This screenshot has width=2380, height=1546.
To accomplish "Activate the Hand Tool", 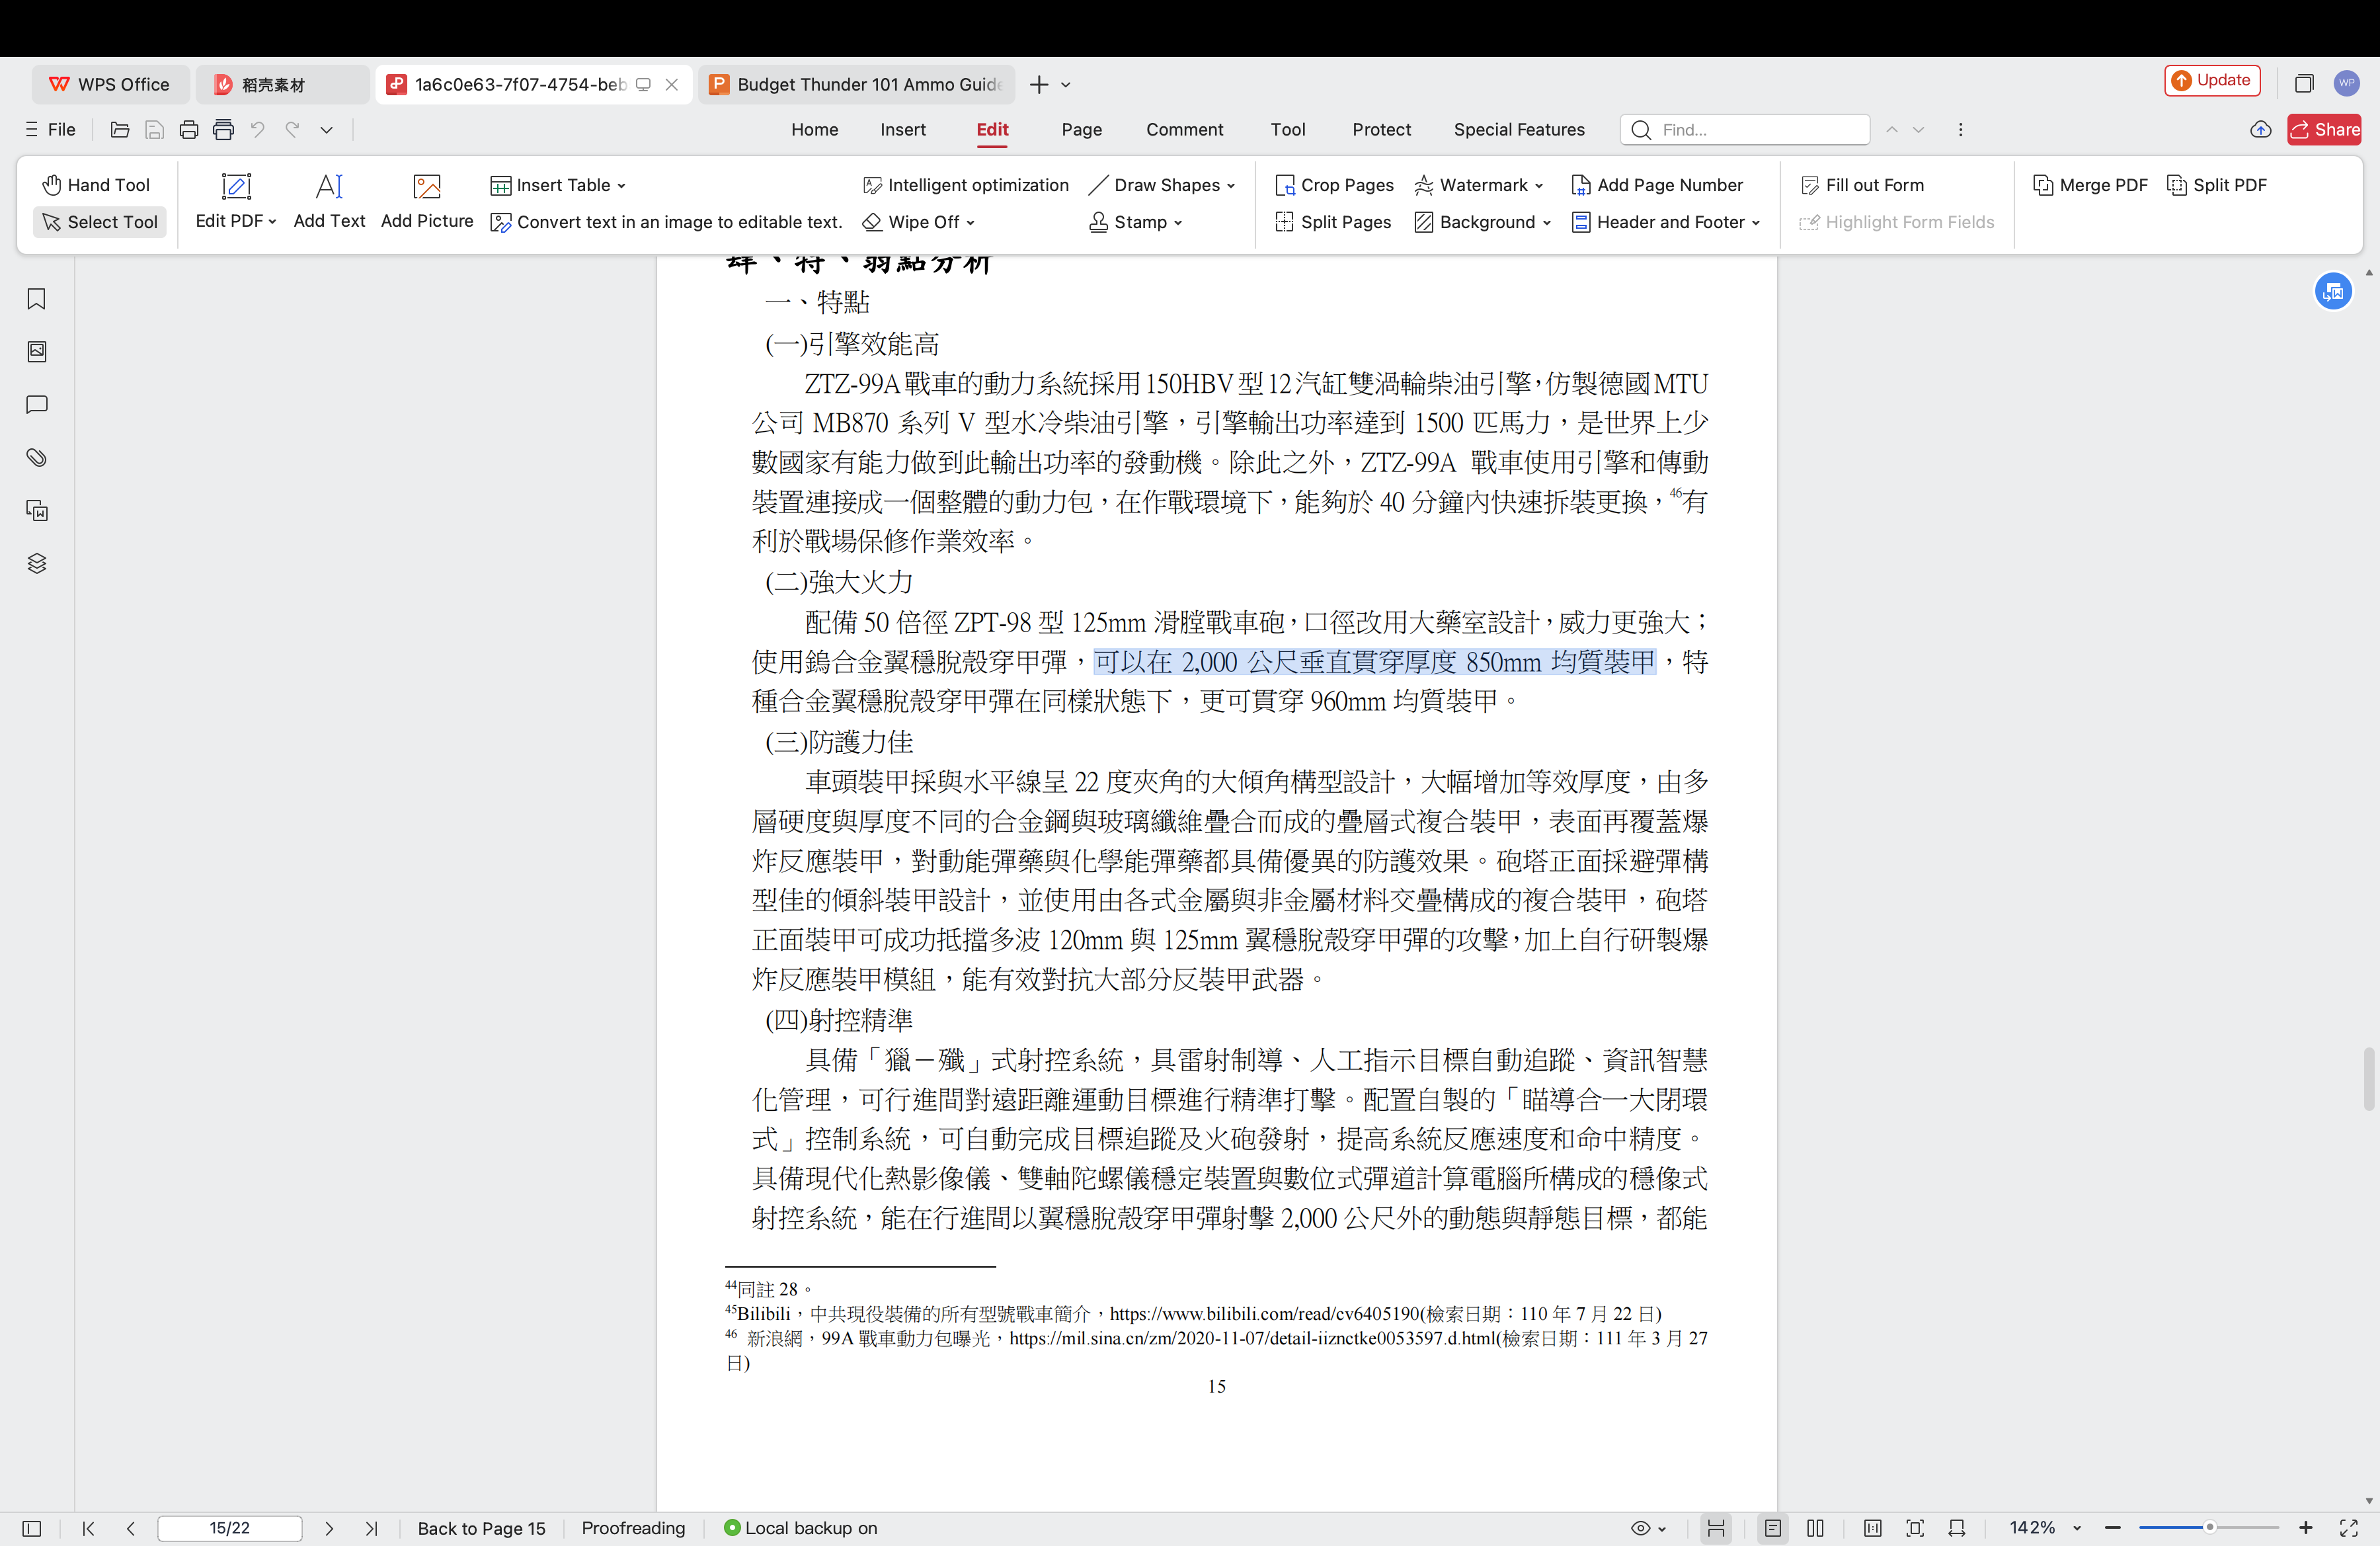I will (97, 185).
